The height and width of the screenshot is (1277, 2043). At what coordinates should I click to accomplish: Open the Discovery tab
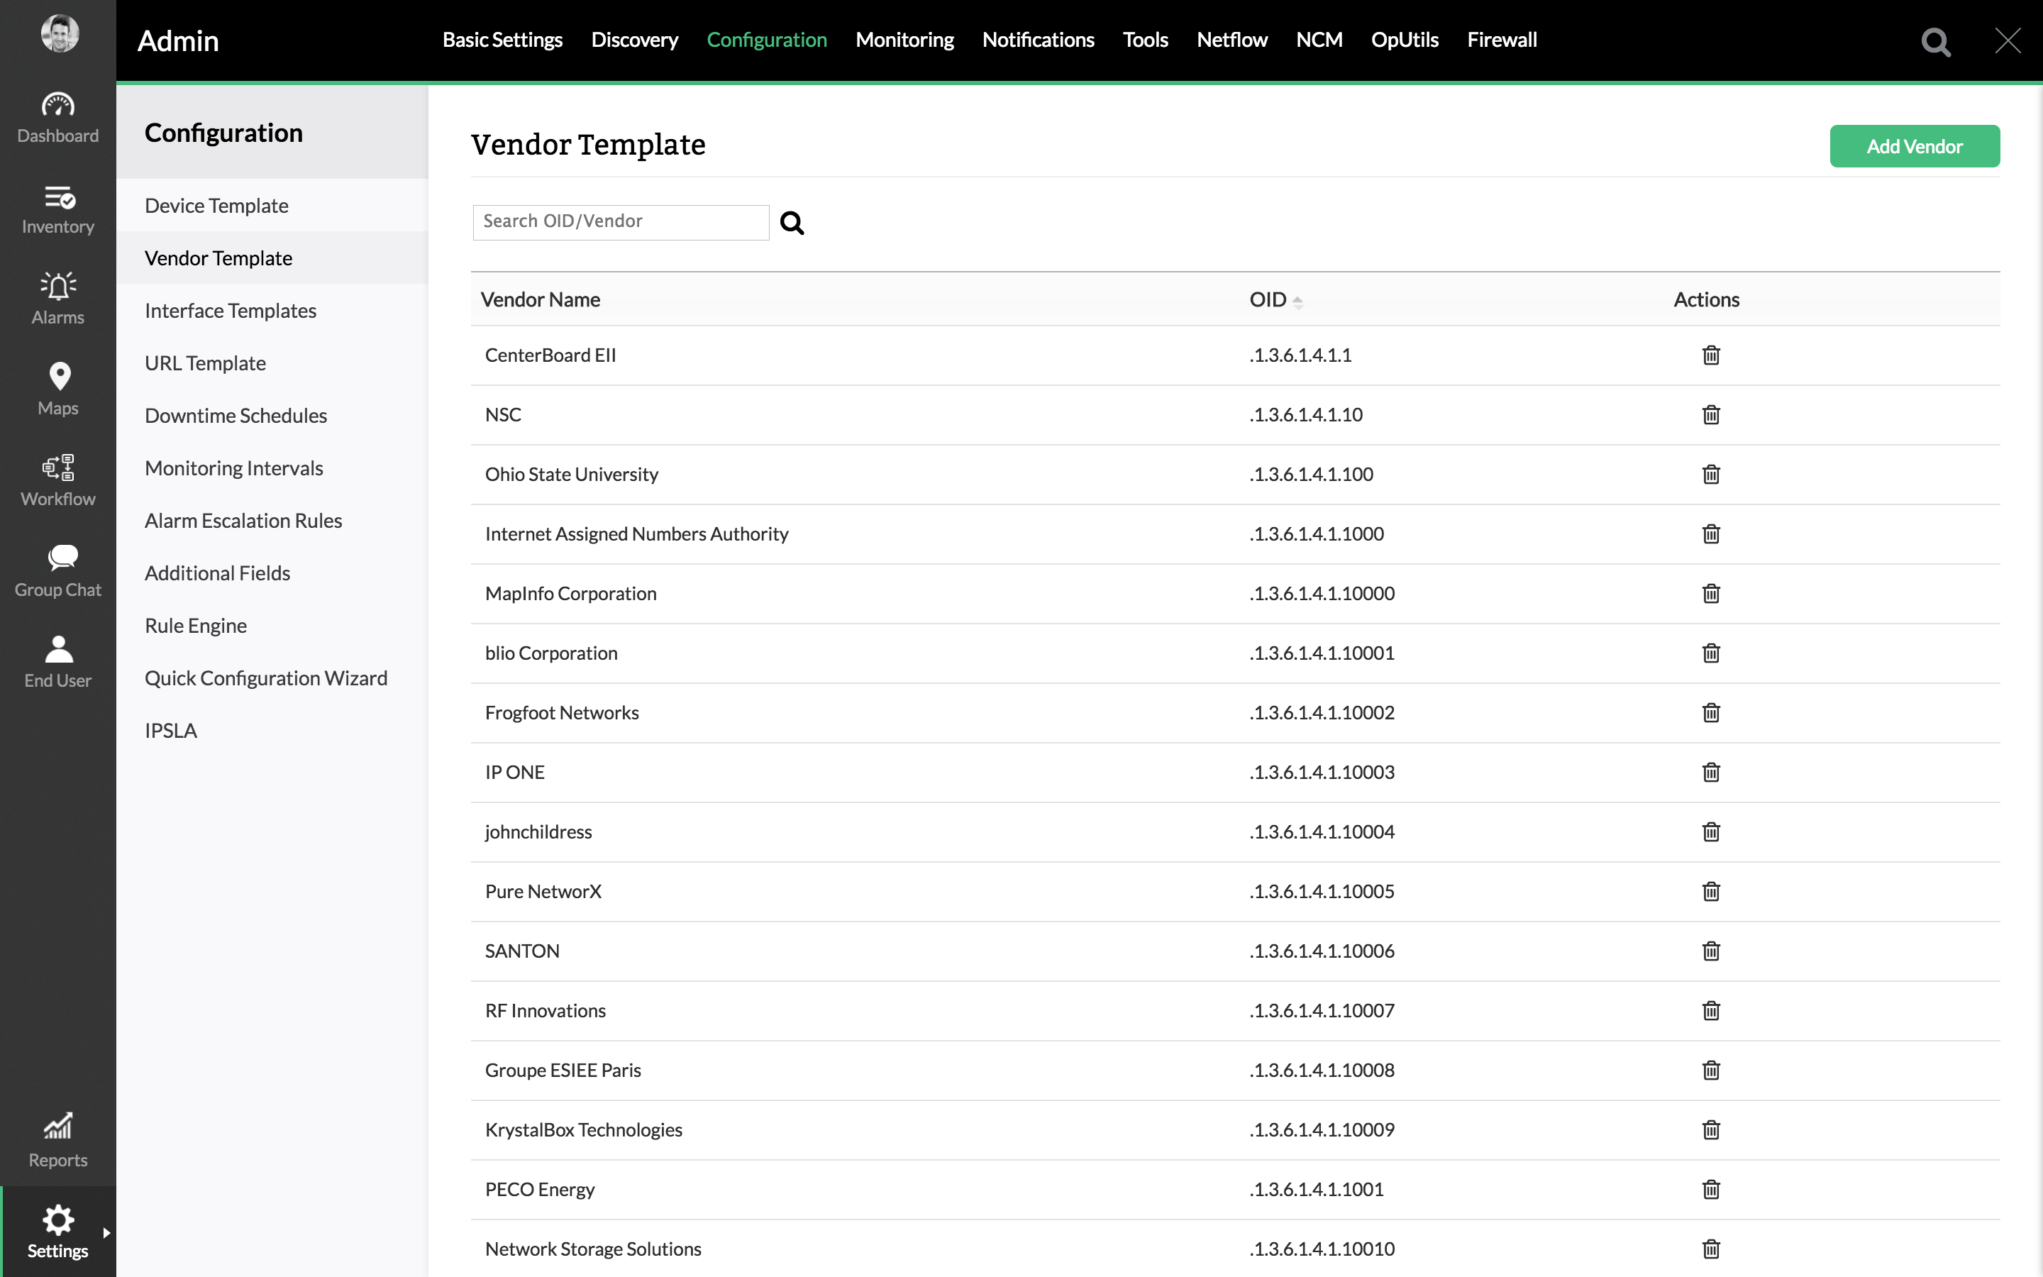click(x=634, y=40)
